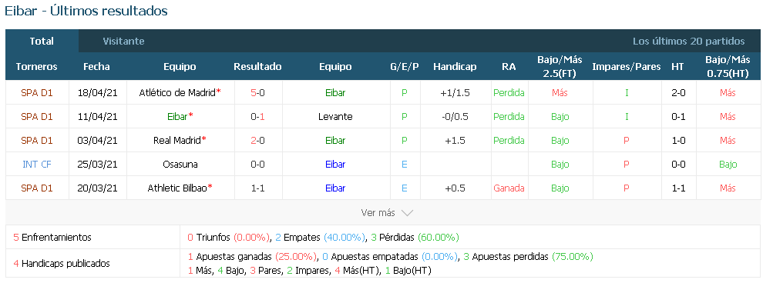Click the Torneos column header
Screen dimensions: 763x283
coord(36,66)
